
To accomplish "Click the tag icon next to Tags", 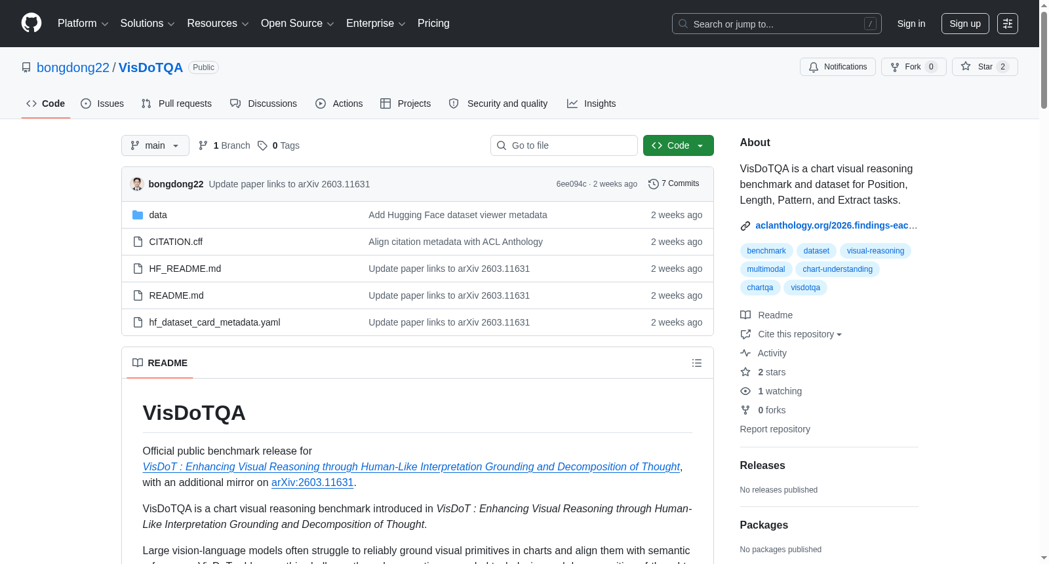I will [262, 145].
